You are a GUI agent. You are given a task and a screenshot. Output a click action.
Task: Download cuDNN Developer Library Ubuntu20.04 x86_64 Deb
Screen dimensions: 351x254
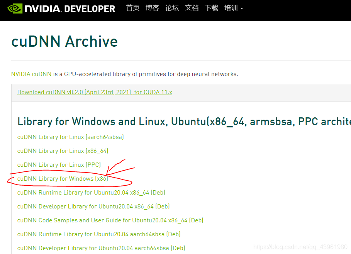click(x=93, y=207)
